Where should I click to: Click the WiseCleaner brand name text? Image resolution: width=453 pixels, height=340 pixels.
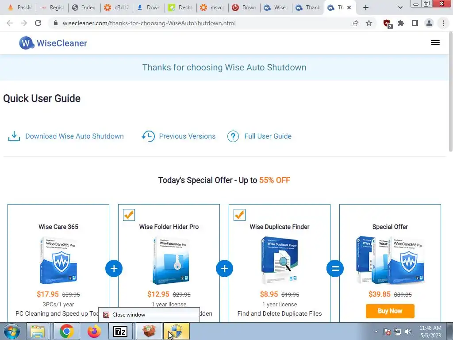pyautogui.click(x=62, y=43)
